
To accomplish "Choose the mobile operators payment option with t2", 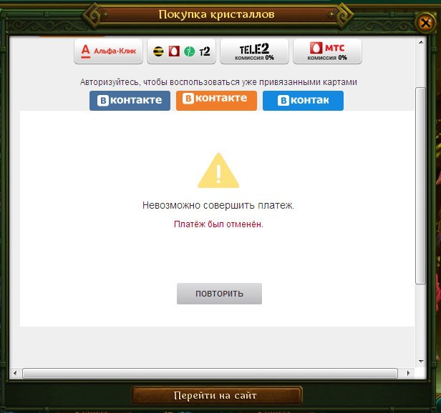I will (x=180, y=51).
